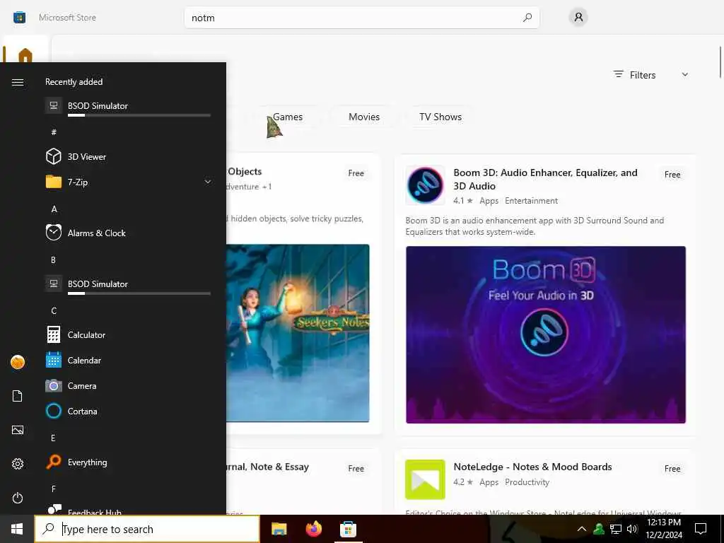Open Pictures from Start menu sidebar

click(18, 430)
